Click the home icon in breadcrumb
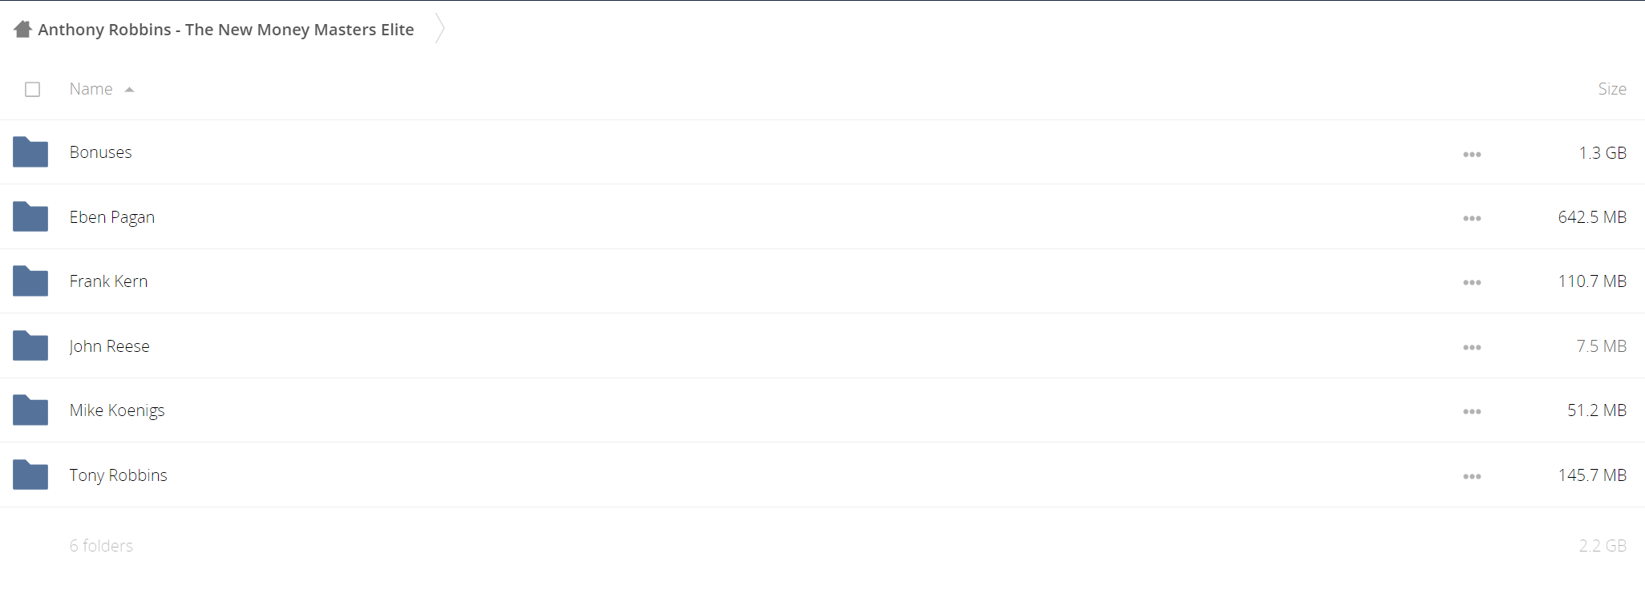Viewport: 1645px width, 590px height. point(22,30)
